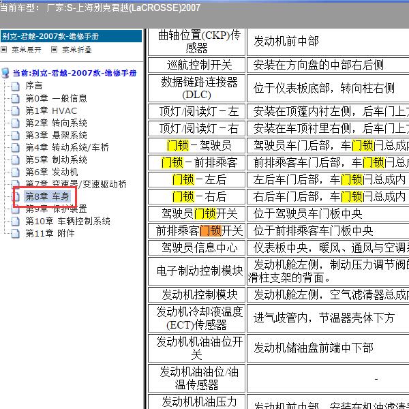Click the page icon next to 第11章 附件
This screenshot has height=409, width=409.
coord(16,233)
